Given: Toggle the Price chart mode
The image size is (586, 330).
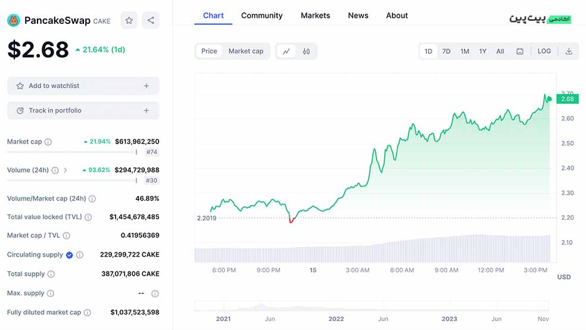Looking at the screenshot, I should point(209,51).
